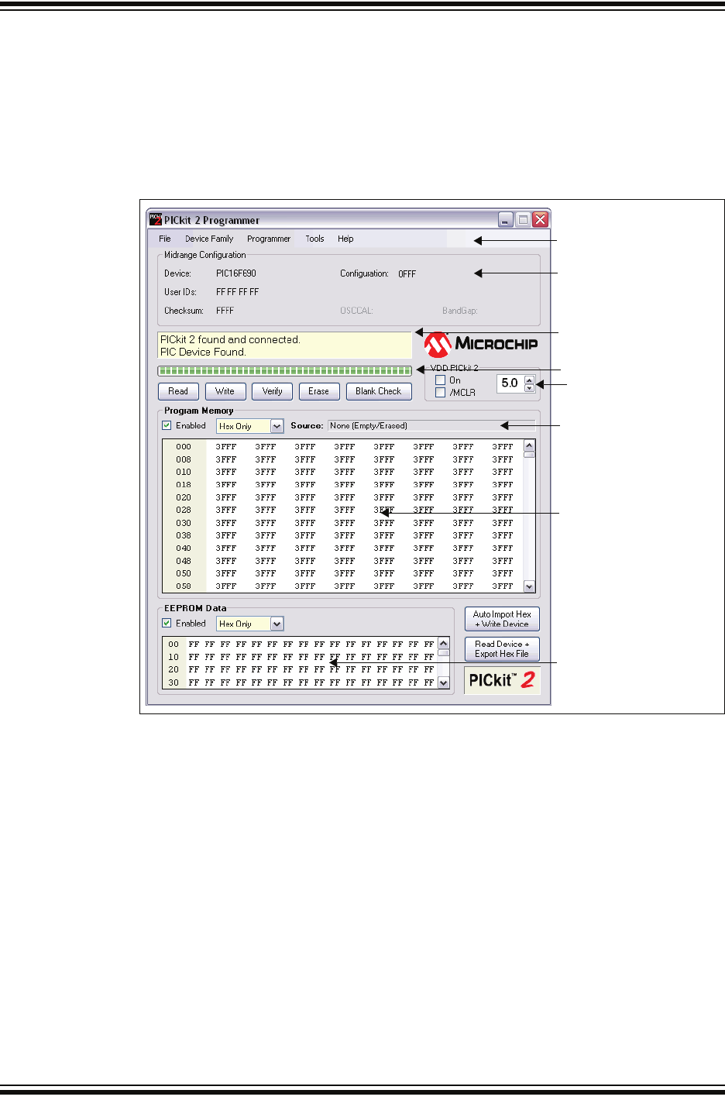Viewport: 725px width, 1107px height.
Task: Close the PICkit 2 Programmer window
Action: [x=541, y=220]
